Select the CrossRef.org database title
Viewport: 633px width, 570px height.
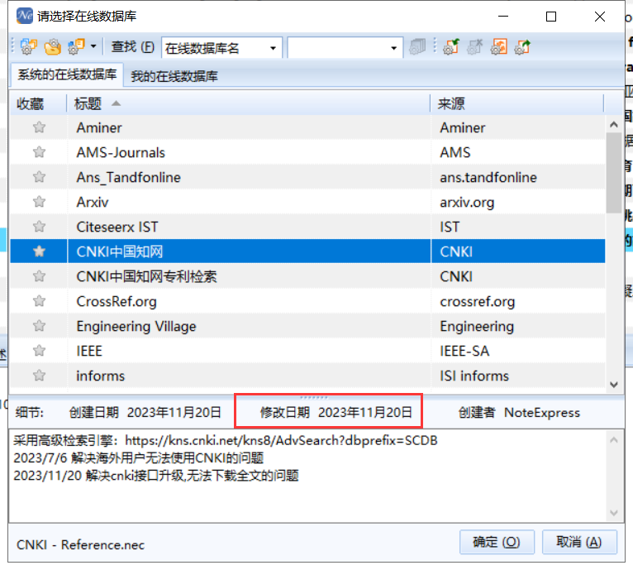[117, 302]
